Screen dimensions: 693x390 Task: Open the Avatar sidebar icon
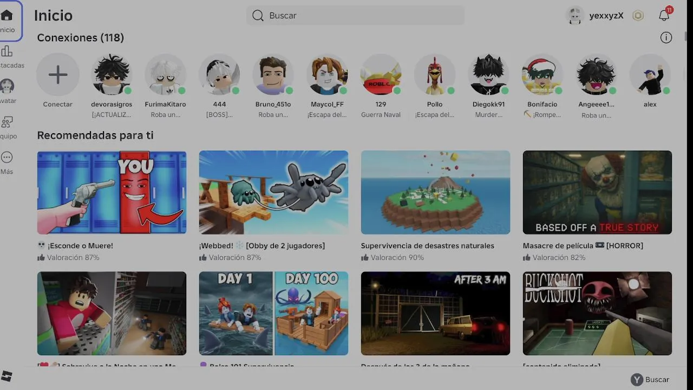(x=7, y=87)
